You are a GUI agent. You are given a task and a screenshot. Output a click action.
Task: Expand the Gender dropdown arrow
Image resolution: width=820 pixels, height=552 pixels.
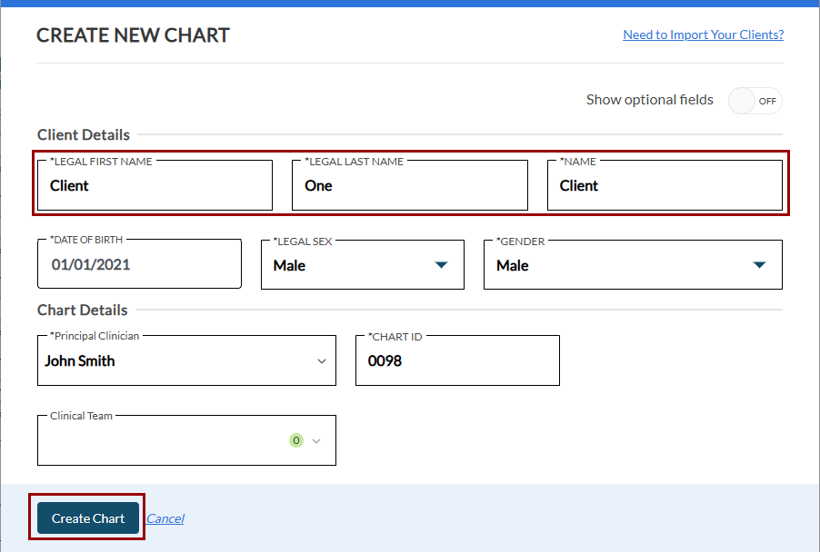pyautogui.click(x=759, y=265)
